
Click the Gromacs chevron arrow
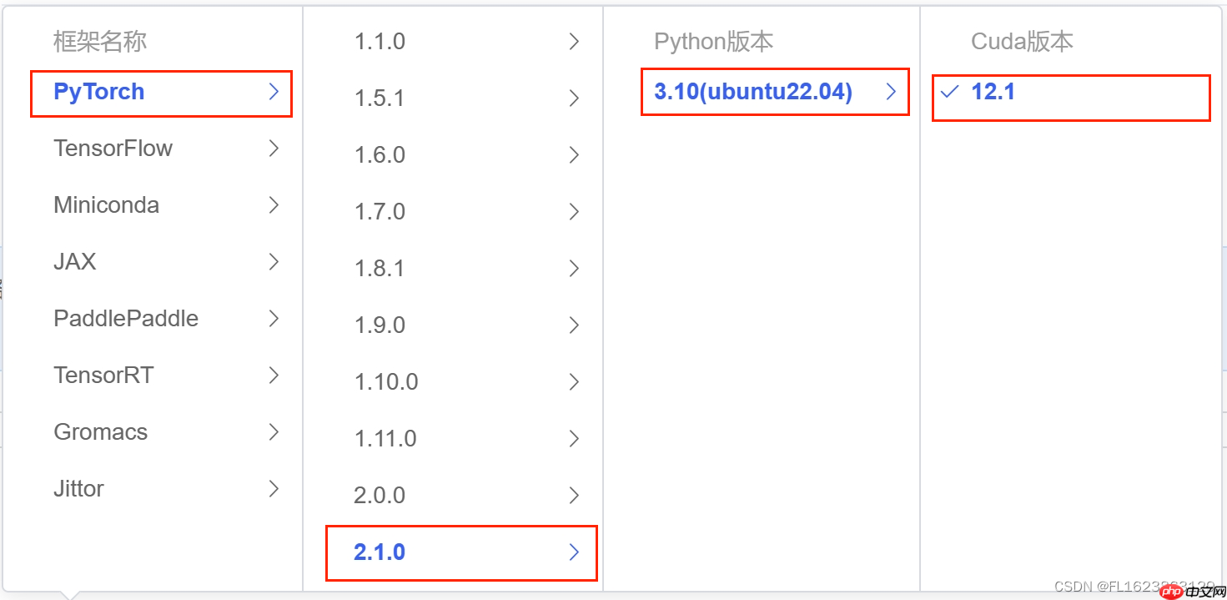[274, 432]
